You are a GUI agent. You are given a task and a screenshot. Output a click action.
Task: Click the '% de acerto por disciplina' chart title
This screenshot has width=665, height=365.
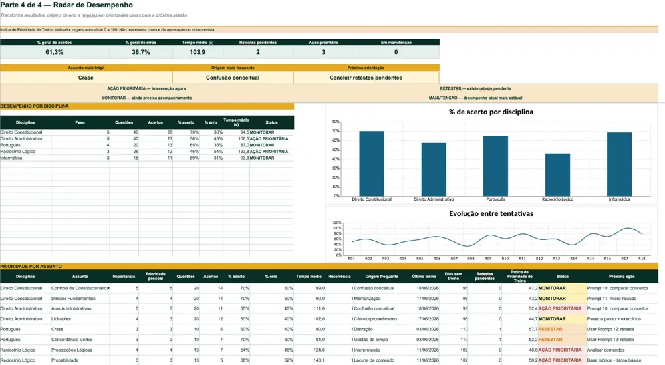(x=491, y=112)
